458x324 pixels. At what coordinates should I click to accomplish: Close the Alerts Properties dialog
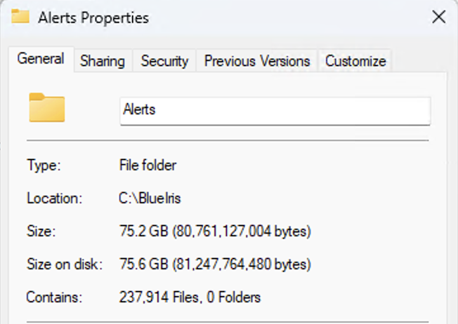(x=438, y=17)
